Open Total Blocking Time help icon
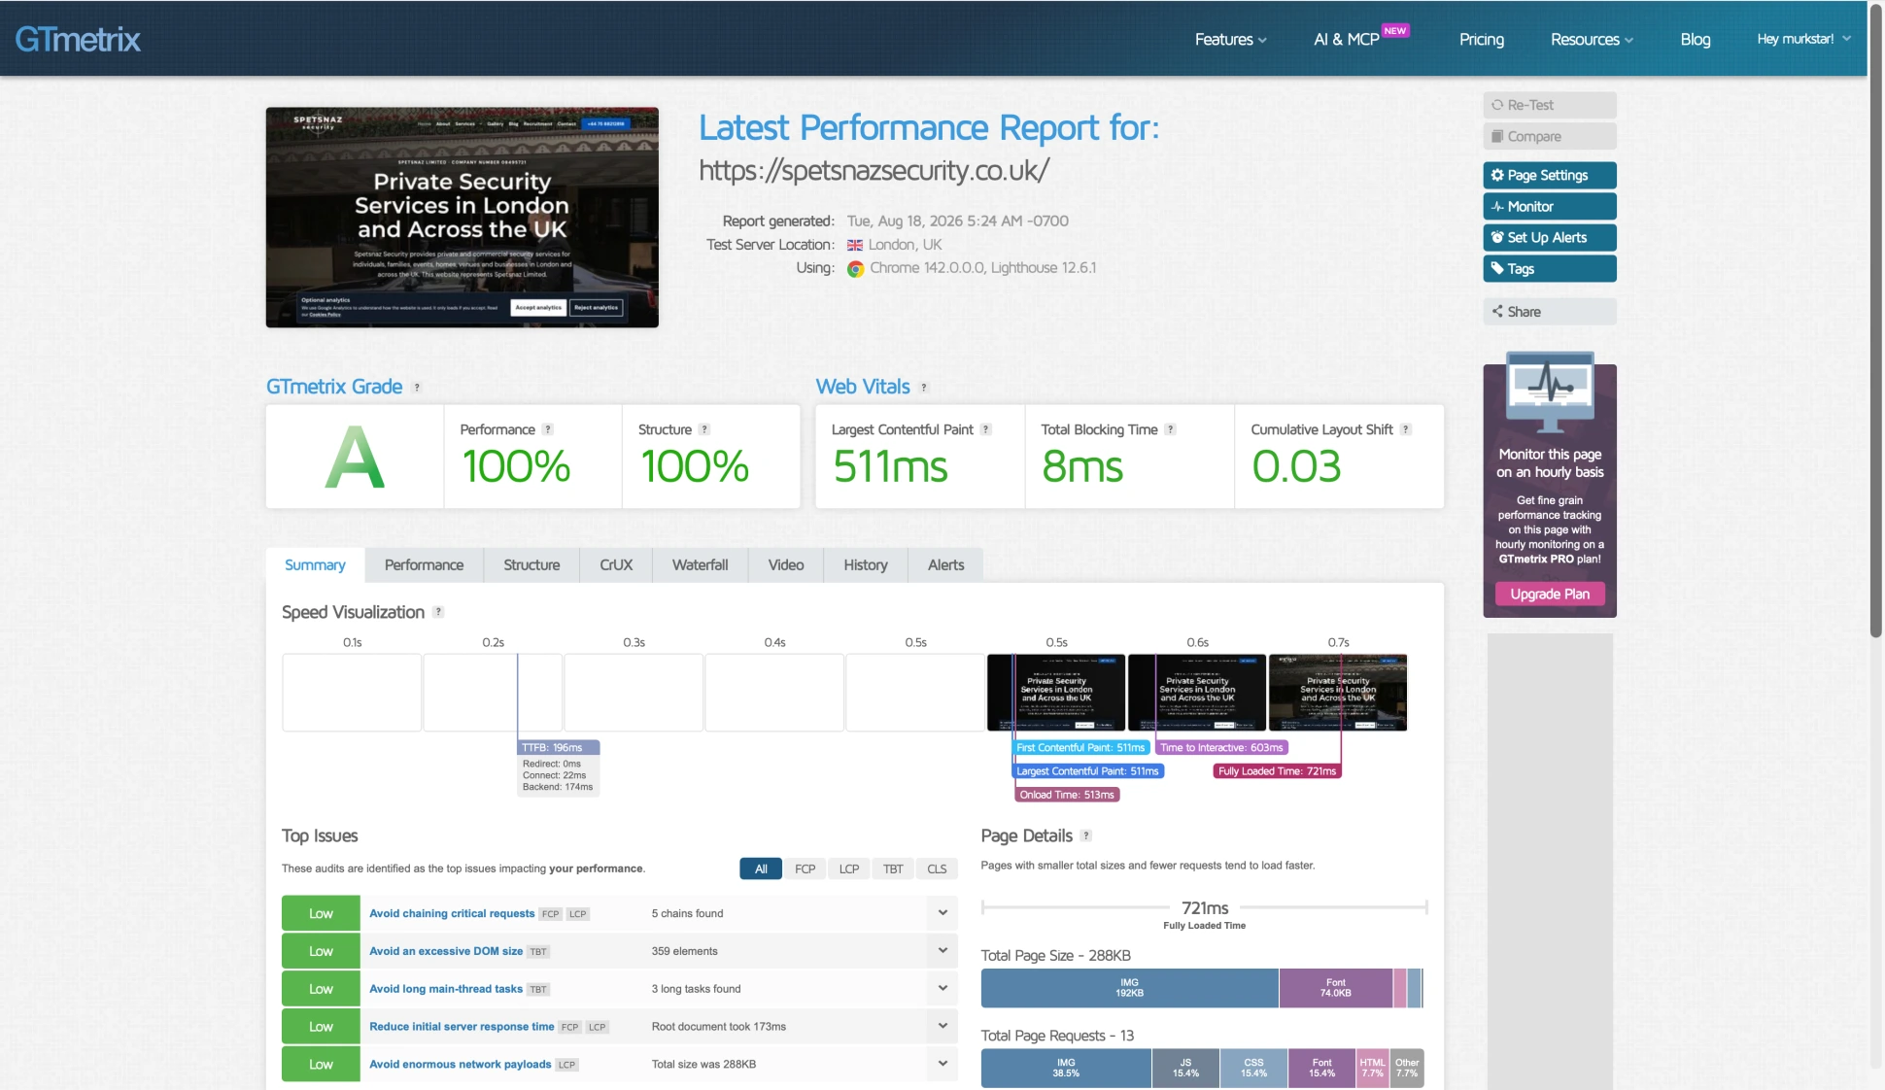The width and height of the screenshot is (1885, 1090). tap(1171, 429)
